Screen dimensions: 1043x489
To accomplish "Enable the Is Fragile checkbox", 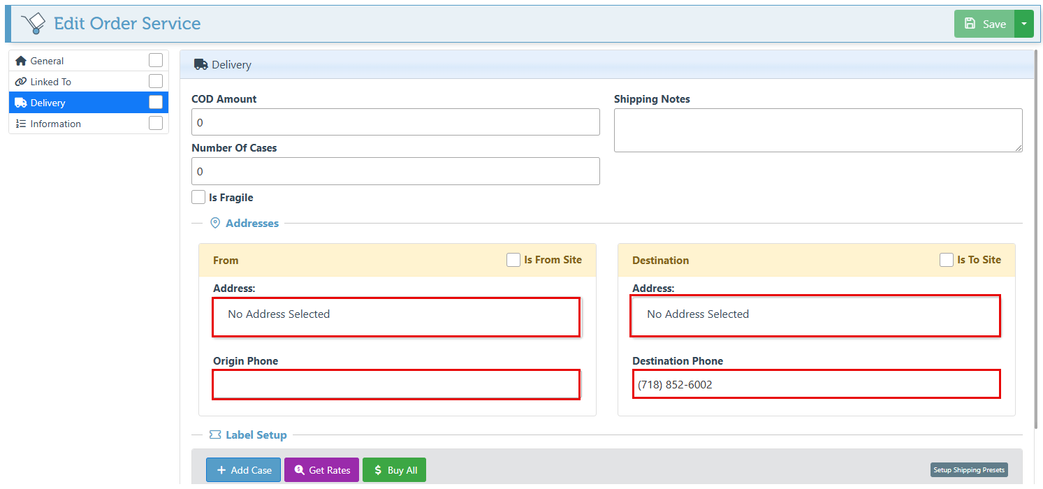I will (x=198, y=198).
